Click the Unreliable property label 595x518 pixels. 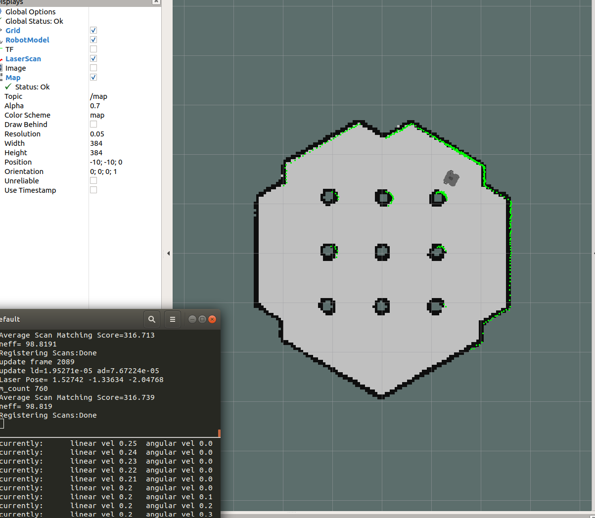21,181
